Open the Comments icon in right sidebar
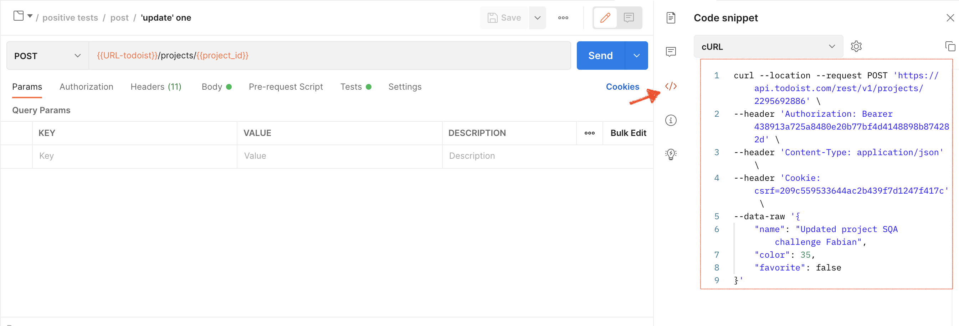Viewport: 959px width, 326px height. pos(671,52)
